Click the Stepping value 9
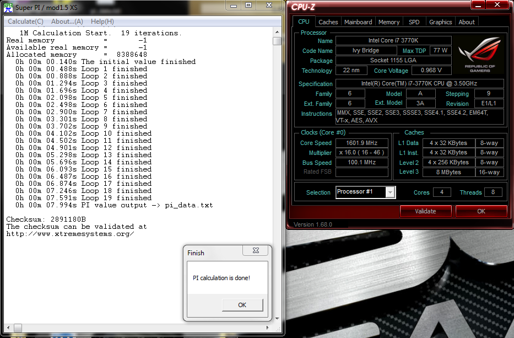 pyautogui.click(x=489, y=93)
